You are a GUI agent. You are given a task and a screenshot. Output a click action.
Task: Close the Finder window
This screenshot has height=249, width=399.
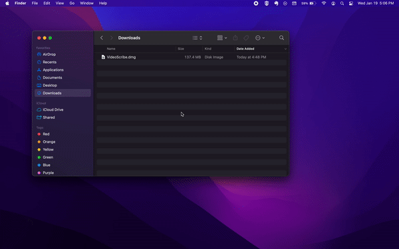pyautogui.click(x=39, y=38)
